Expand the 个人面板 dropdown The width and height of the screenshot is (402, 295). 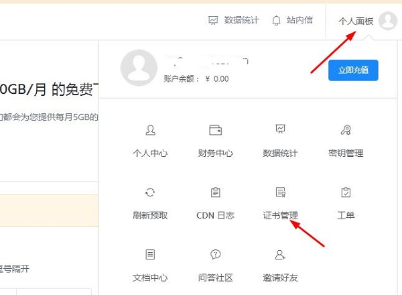coord(356,21)
